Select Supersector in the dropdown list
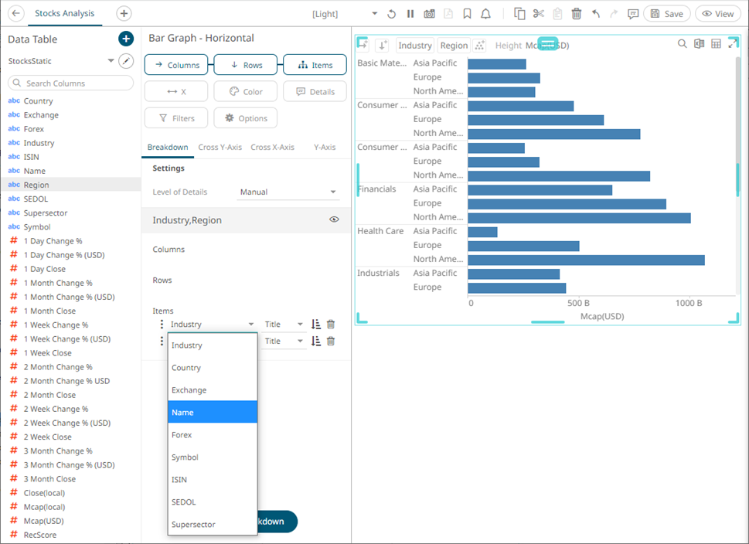749x544 pixels. [x=213, y=524]
